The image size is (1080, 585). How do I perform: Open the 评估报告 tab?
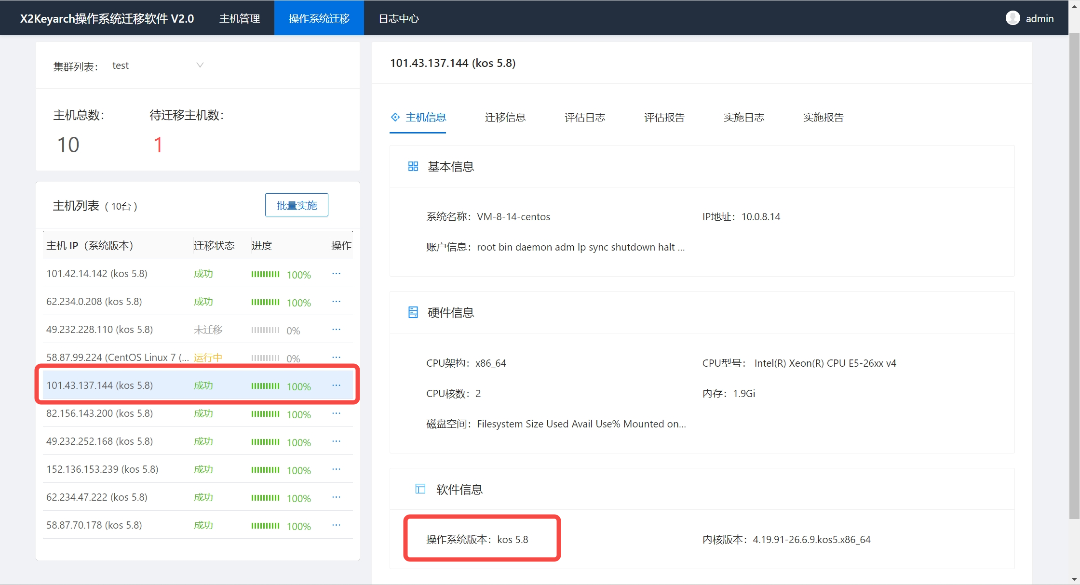(x=664, y=118)
